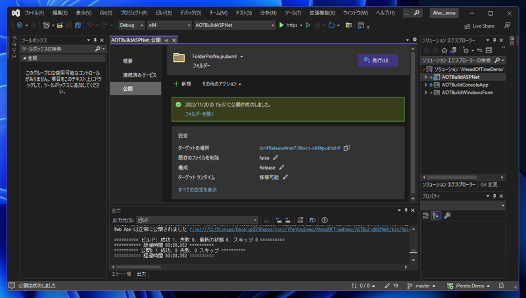Open the other actions dropdown
The height and width of the screenshot is (298, 526).
click(222, 84)
